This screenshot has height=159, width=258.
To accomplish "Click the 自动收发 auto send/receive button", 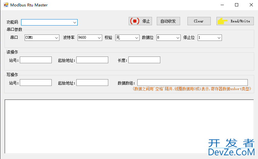I will [168, 21].
